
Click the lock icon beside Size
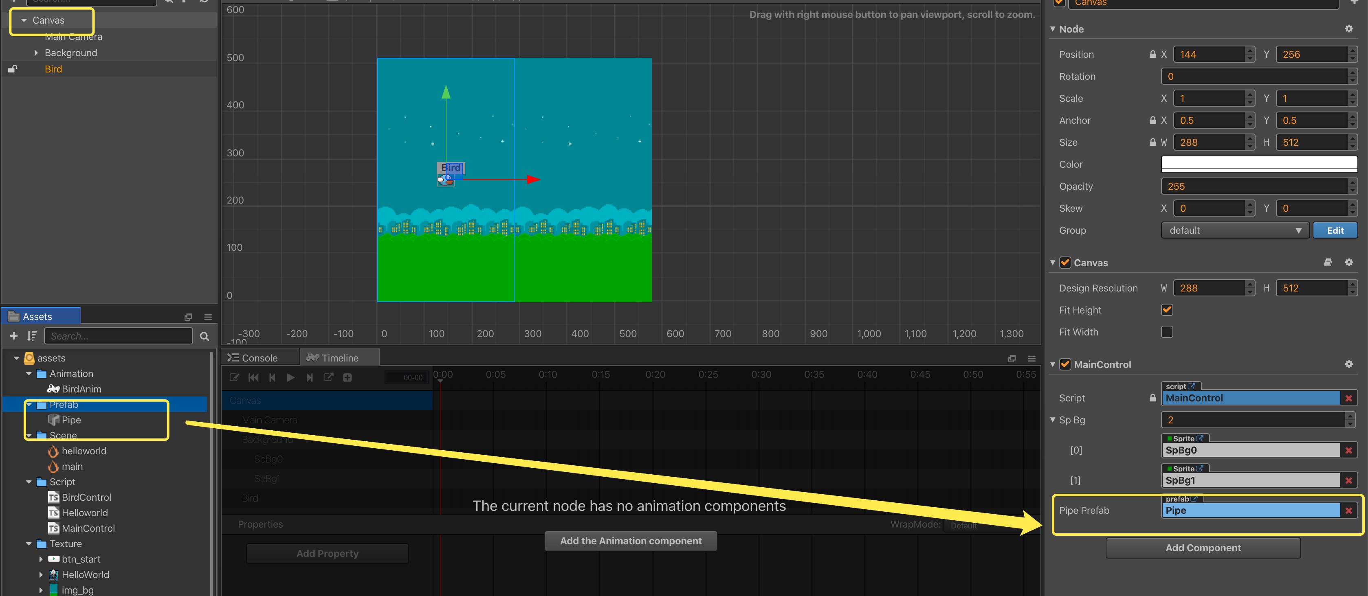1152,142
